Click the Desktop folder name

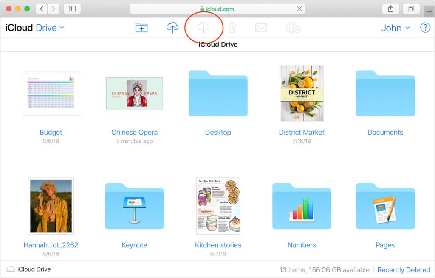(x=218, y=133)
